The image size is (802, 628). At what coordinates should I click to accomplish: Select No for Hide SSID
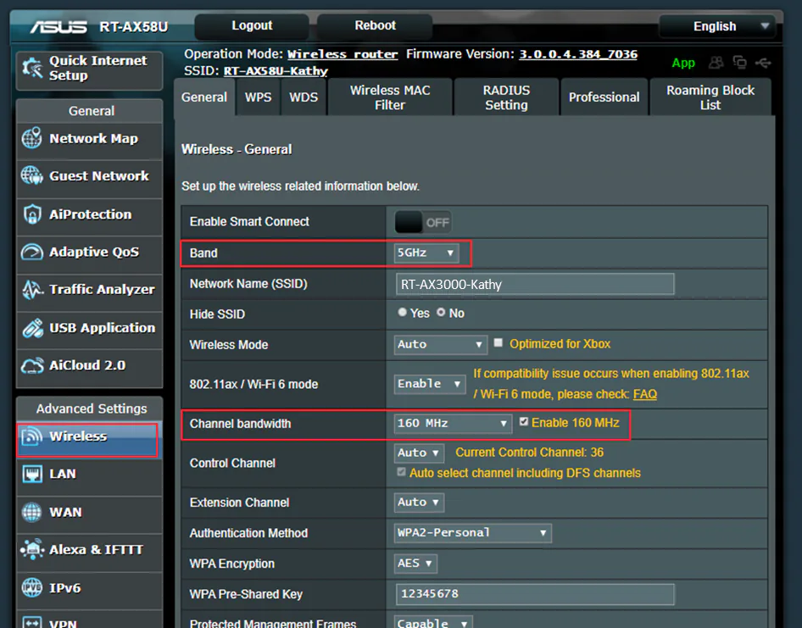click(x=441, y=312)
